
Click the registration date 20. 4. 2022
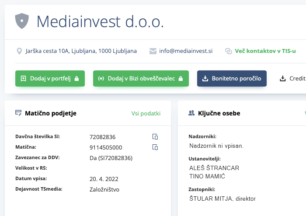(104, 179)
